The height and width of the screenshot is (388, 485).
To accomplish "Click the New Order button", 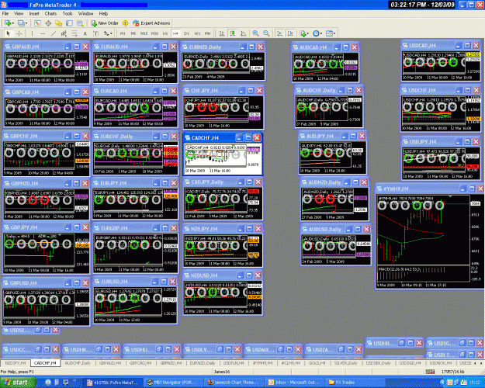I will tap(105, 23).
